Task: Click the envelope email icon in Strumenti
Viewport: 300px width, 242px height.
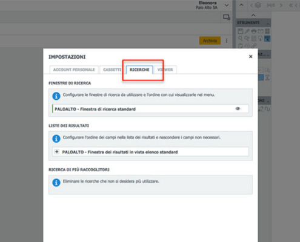Action: pos(261,31)
